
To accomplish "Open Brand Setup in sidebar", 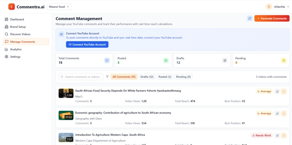I will pos(26,27).
